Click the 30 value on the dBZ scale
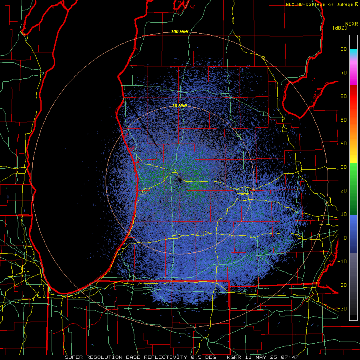Viewport: 360px width, 360px height. pos(344,167)
